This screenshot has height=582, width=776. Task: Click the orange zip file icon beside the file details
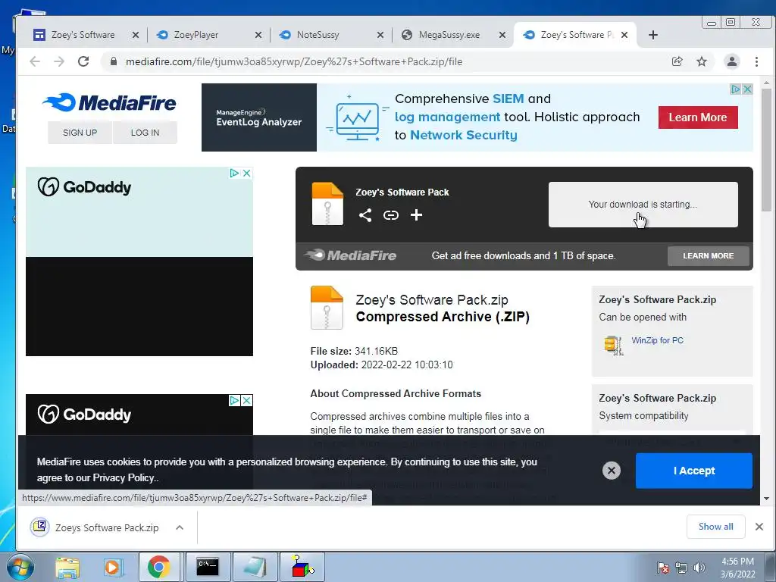[327, 308]
